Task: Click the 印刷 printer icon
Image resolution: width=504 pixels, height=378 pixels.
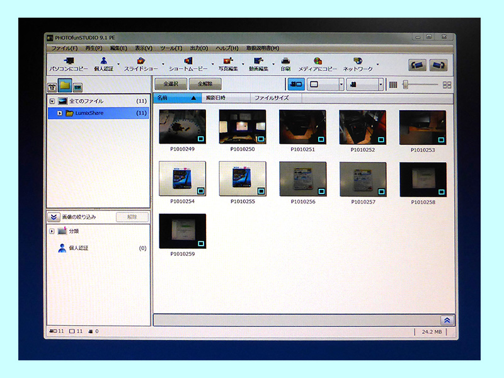Action: coord(285,61)
